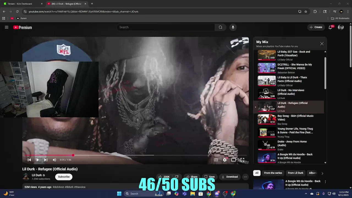
Task: Open the YouTube hamburger guide menu
Action: tap(7, 27)
